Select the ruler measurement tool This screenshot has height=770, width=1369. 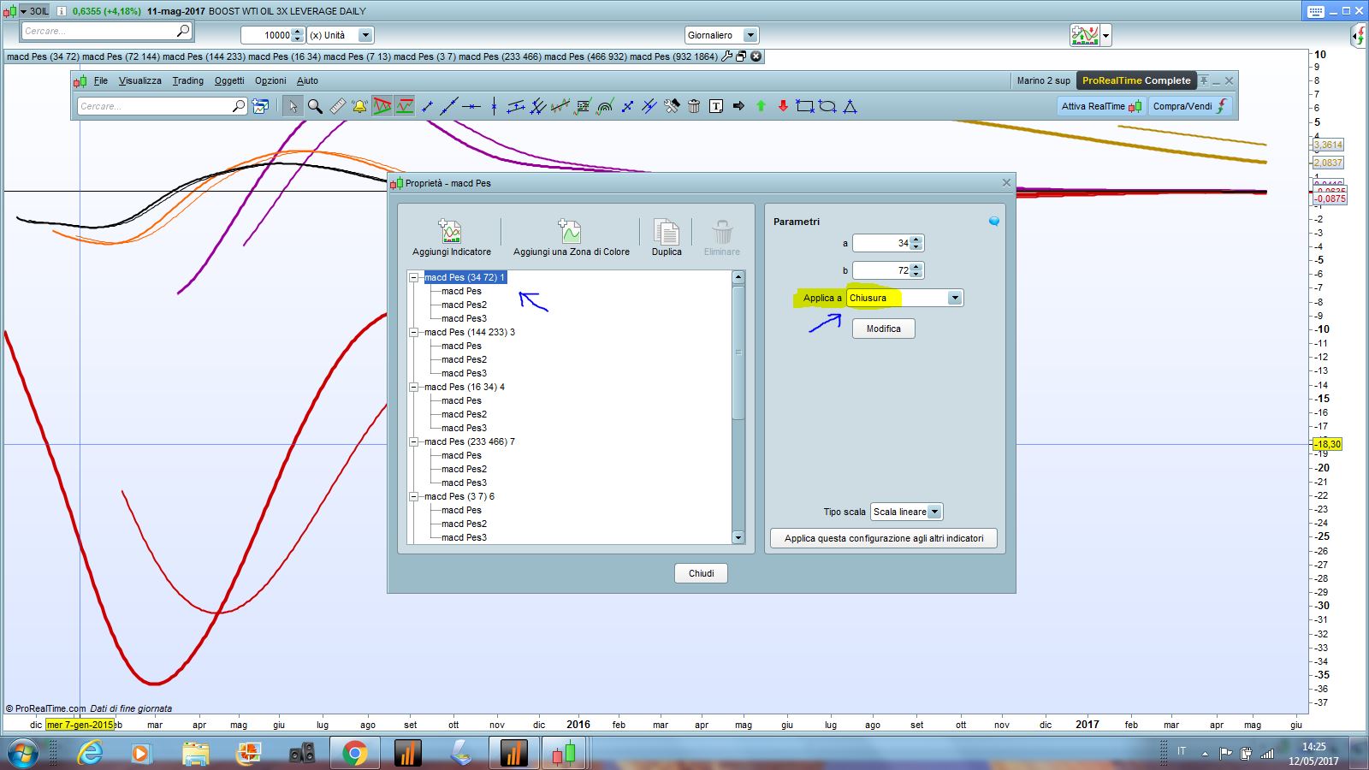click(x=337, y=106)
